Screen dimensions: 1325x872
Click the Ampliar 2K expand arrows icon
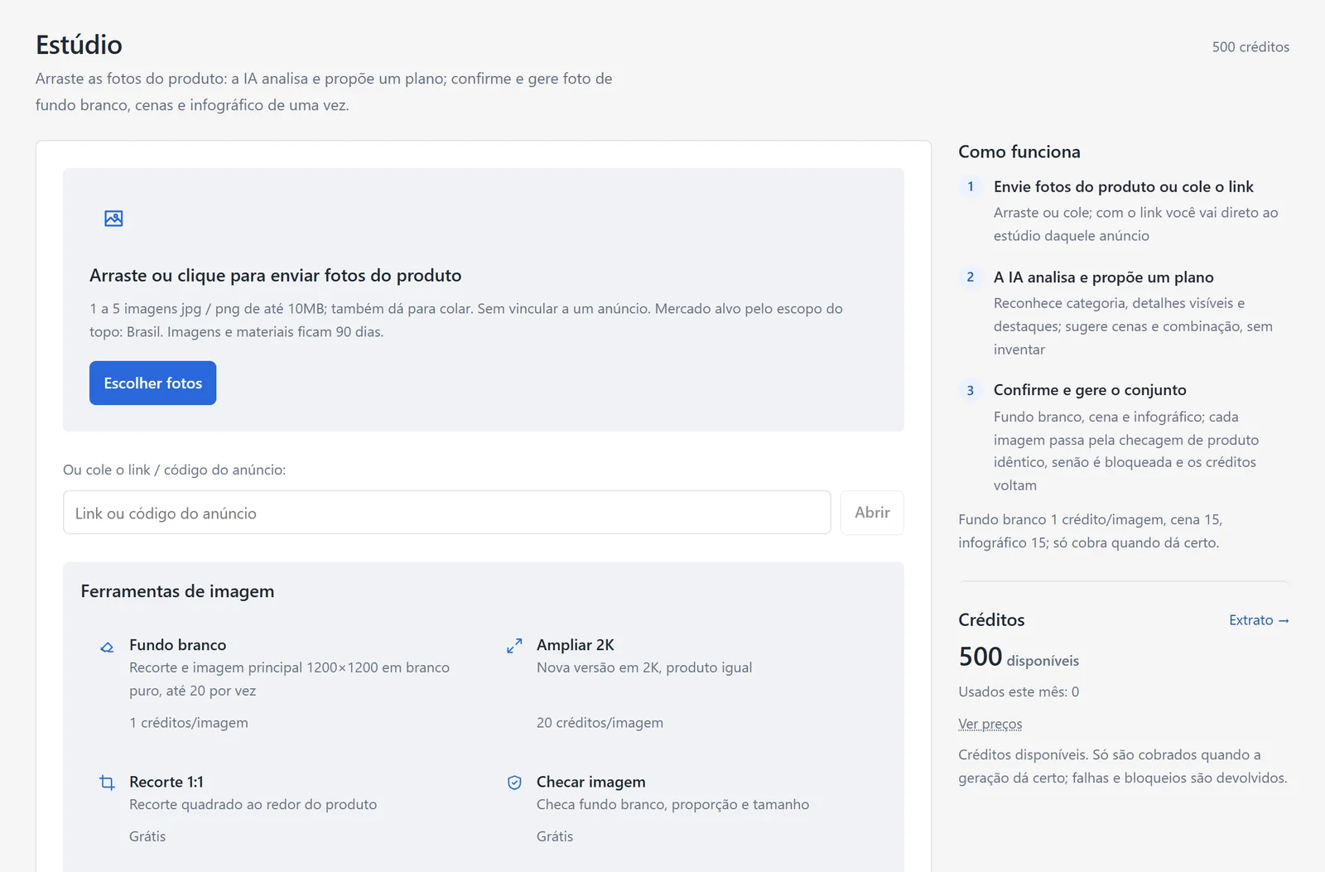point(514,646)
